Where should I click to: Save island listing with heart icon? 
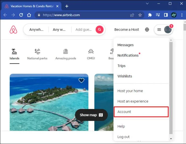(x=81, y=80)
